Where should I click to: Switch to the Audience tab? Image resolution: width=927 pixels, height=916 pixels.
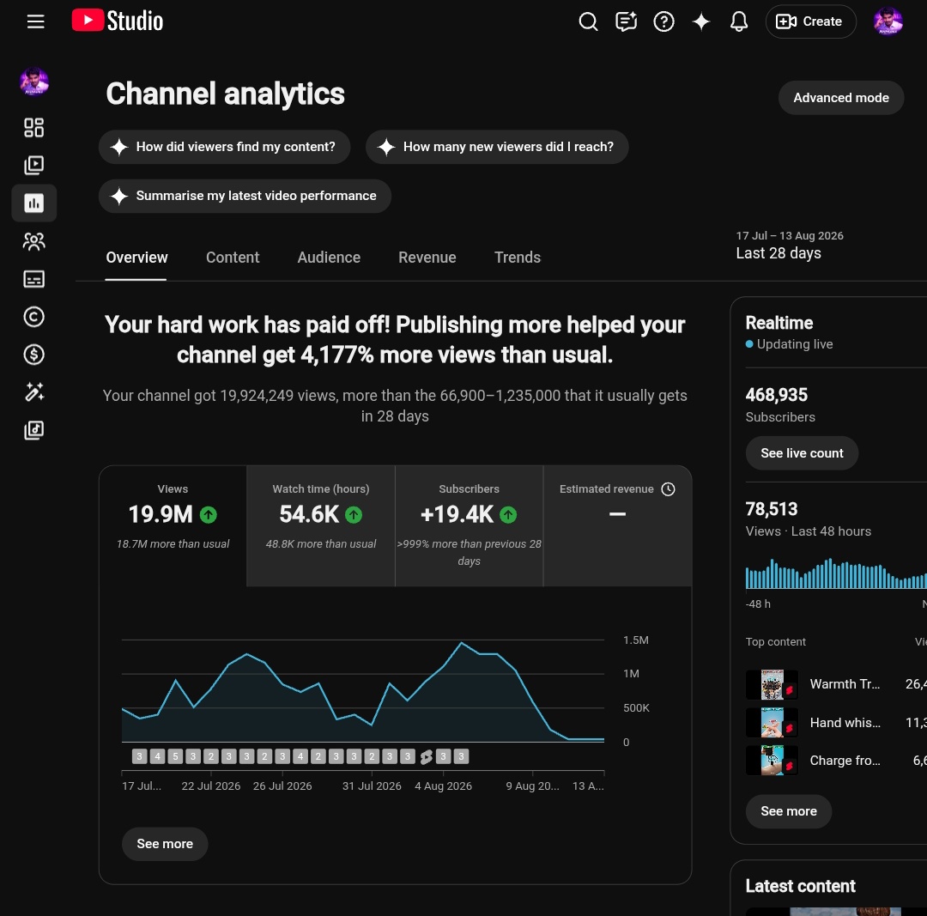pyautogui.click(x=329, y=258)
